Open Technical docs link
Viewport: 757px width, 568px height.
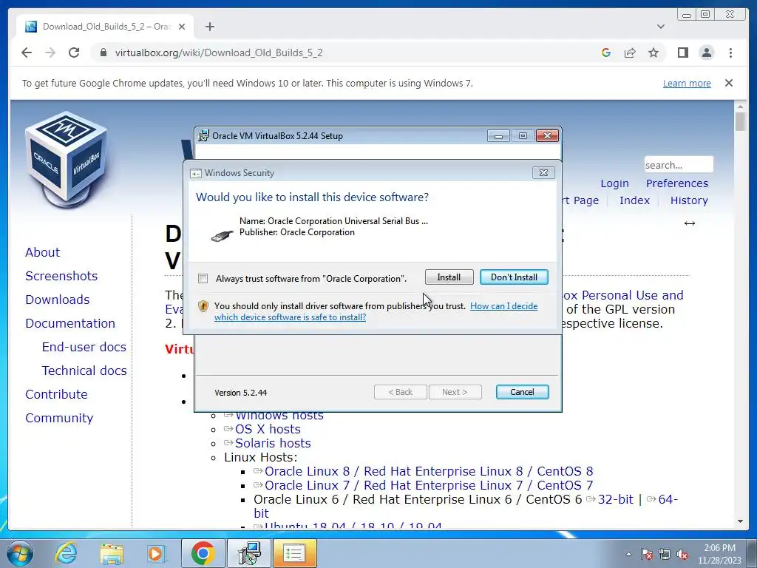(84, 371)
